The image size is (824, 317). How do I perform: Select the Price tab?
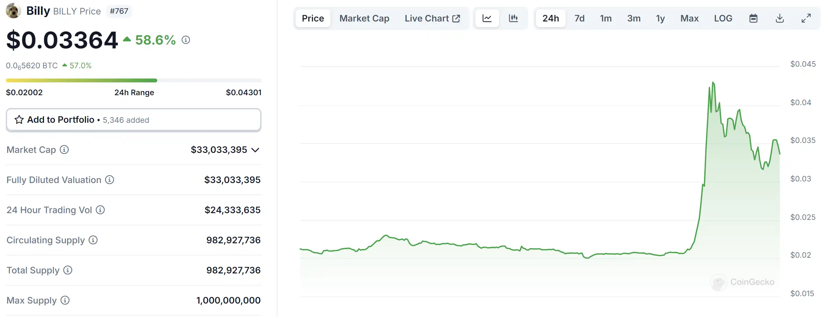[x=313, y=18]
